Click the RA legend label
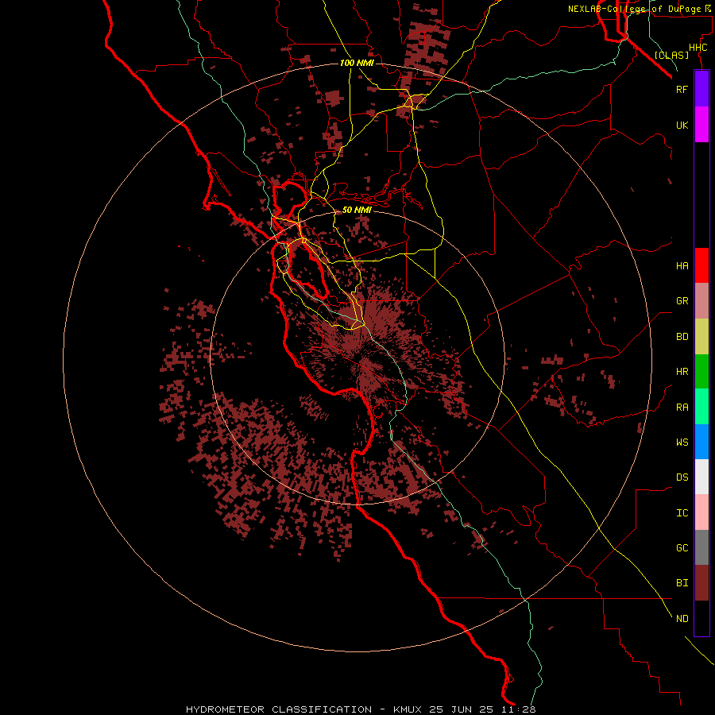715x715 pixels. click(682, 408)
